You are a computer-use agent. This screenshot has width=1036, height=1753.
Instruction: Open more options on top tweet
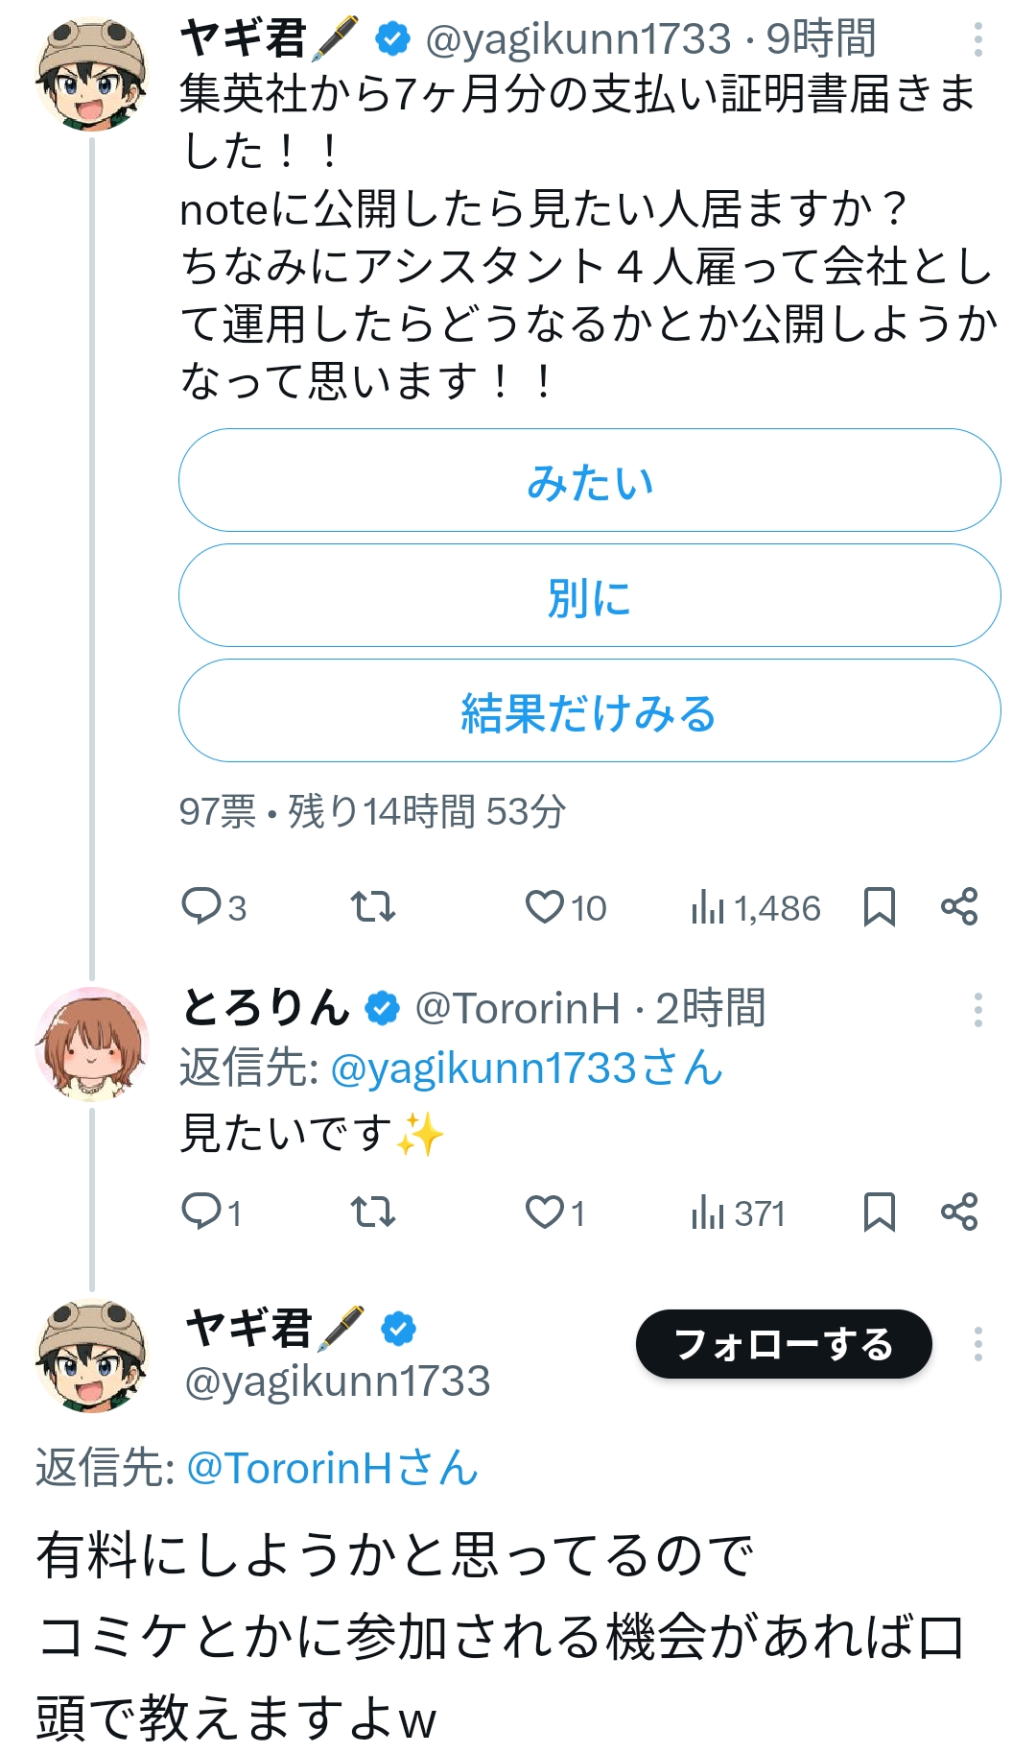click(x=977, y=39)
